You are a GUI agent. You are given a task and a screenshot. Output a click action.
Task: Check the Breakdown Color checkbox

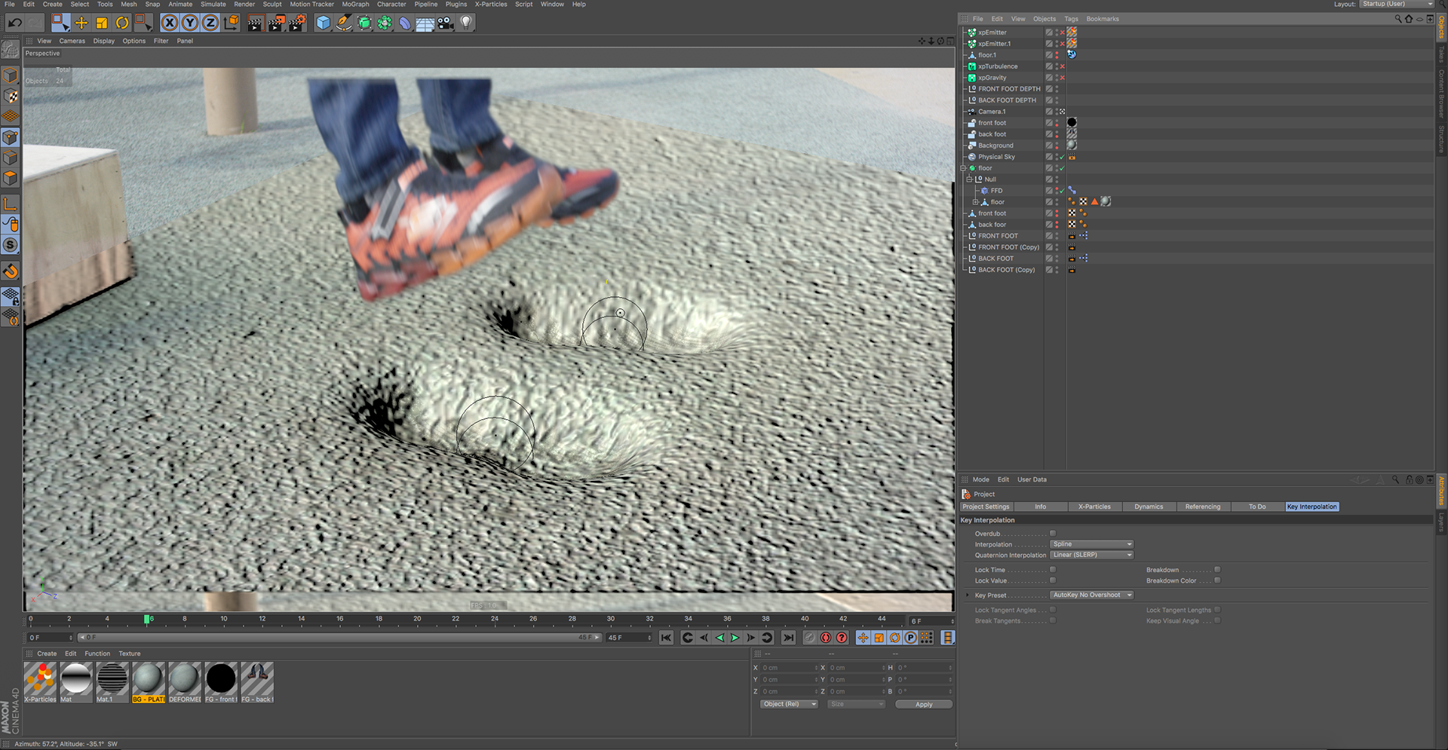click(1217, 580)
